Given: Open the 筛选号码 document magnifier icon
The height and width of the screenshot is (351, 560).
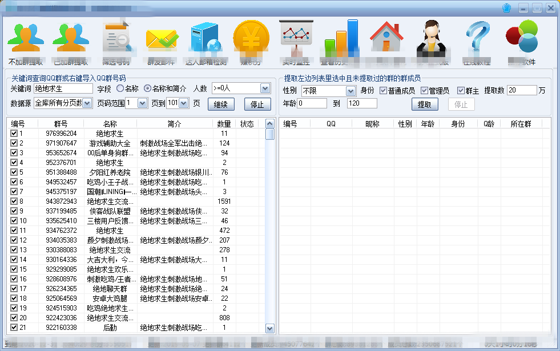Looking at the screenshot, I should (116, 38).
